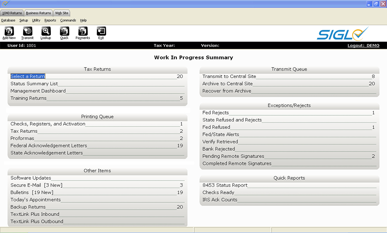Image resolution: width=387 pixels, height=233 pixels.
Task: Open the Checks Ready report
Action: [x=218, y=192]
